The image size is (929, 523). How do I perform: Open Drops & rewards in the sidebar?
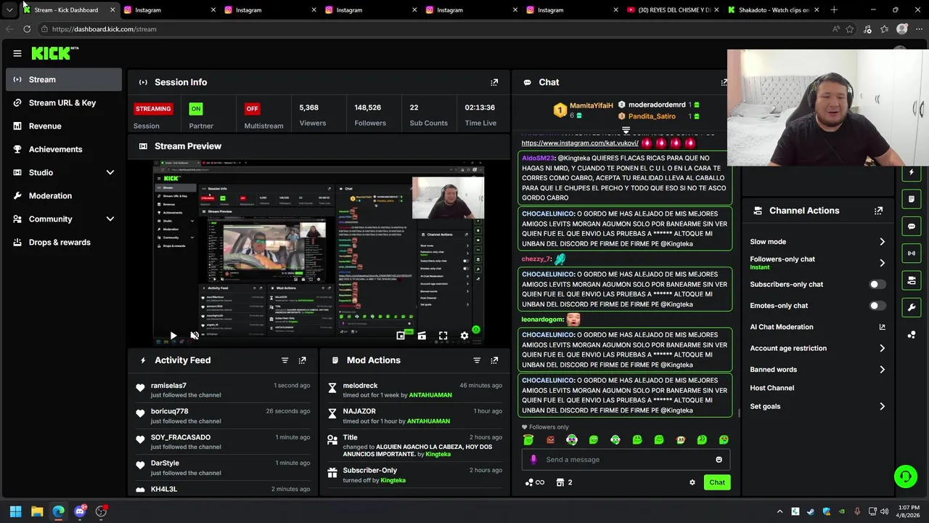tap(64, 242)
